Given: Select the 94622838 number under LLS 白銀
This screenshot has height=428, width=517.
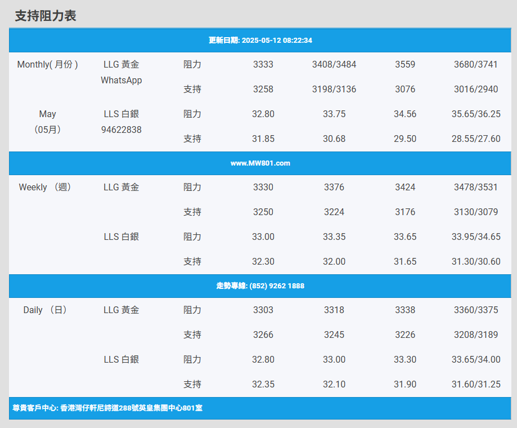Looking at the screenshot, I should coord(122,130).
